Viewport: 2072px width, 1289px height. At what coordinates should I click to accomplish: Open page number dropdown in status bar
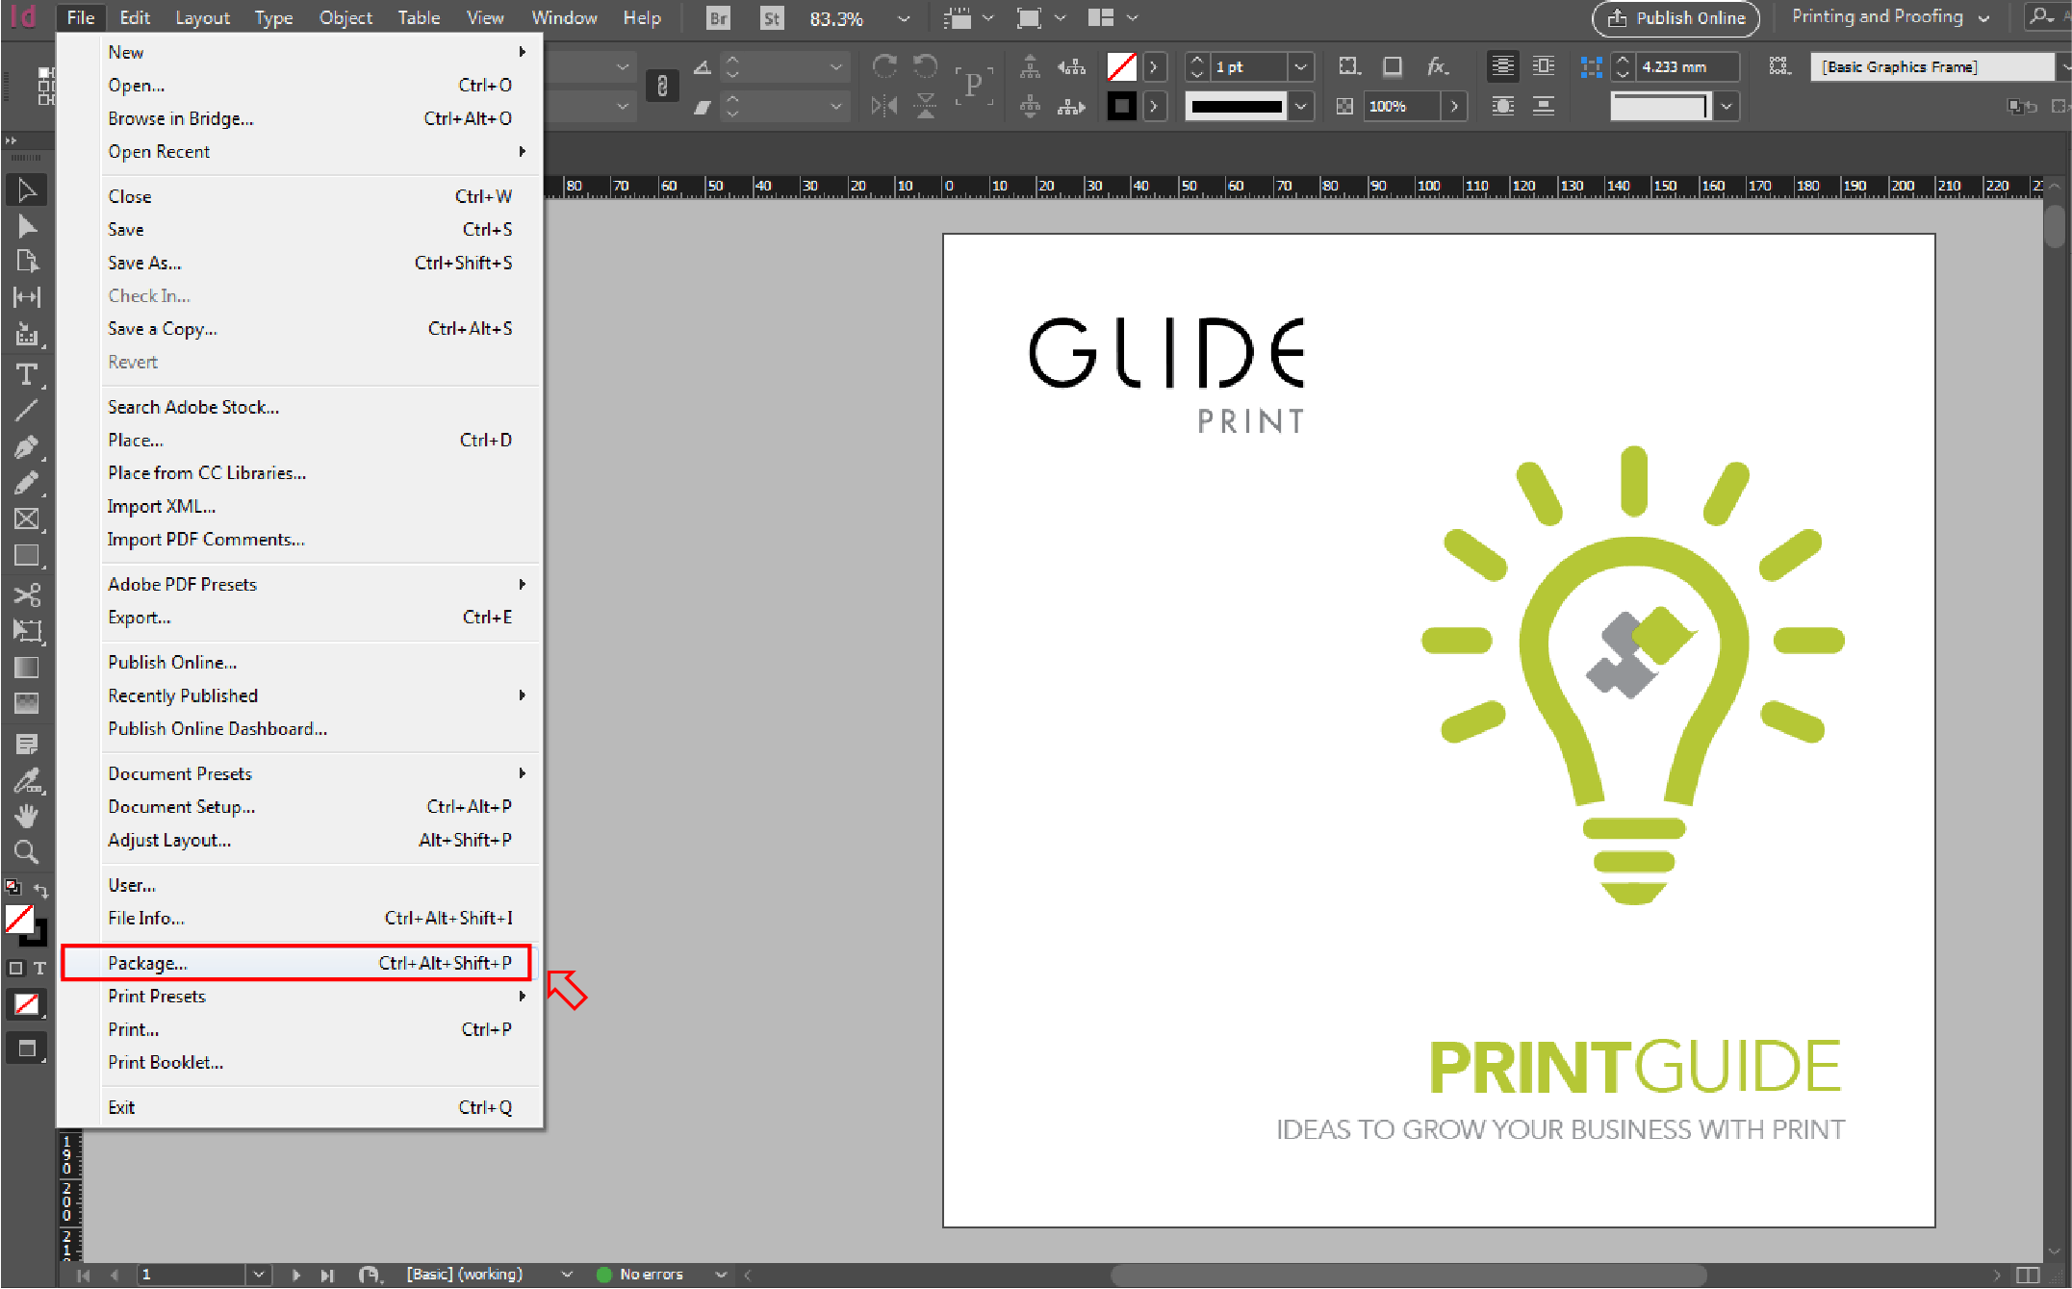tap(258, 1275)
